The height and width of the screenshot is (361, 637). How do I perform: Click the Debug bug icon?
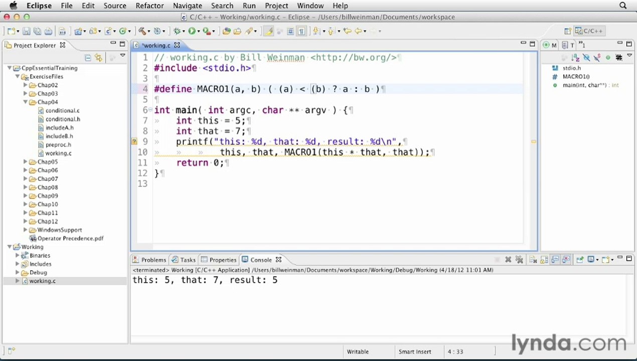tap(176, 31)
